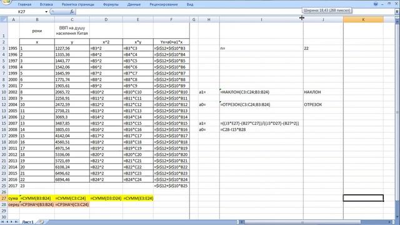
Task: Select the Лист1 sheet tab
Action: coord(27,222)
